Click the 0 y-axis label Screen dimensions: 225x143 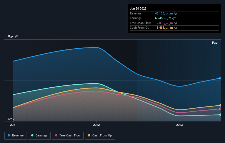(10, 118)
